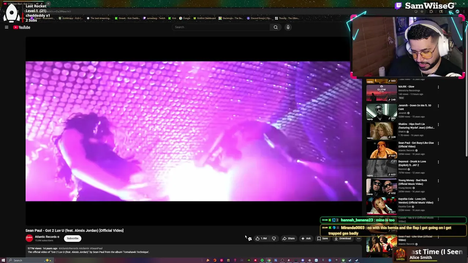The image size is (468, 263).
Task: Open MA:RK - Glow thumbnail
Action: tap(381, 93)
